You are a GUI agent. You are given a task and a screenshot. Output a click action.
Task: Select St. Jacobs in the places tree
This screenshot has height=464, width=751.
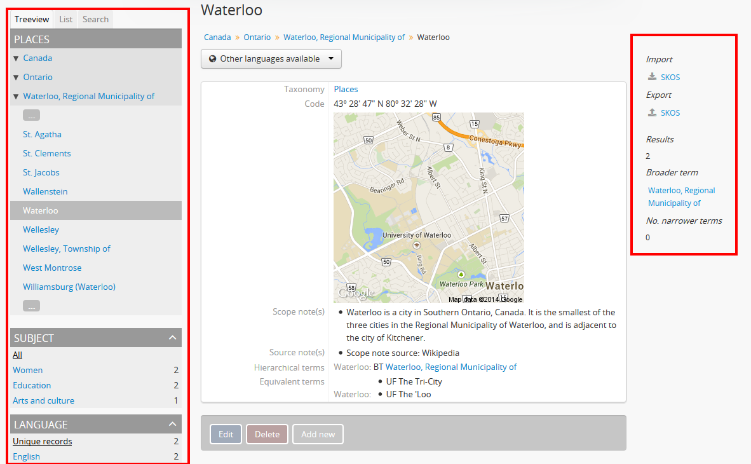point(41,173)
